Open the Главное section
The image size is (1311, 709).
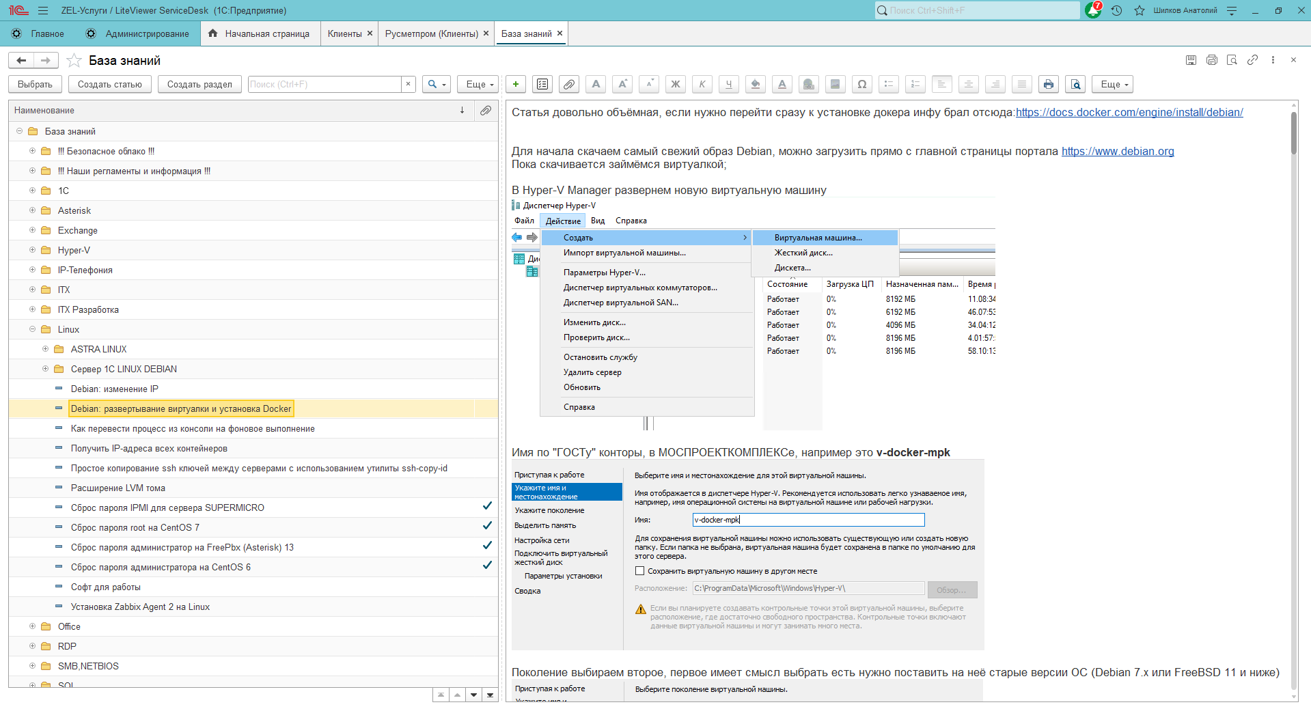click(x=38, y=33)
